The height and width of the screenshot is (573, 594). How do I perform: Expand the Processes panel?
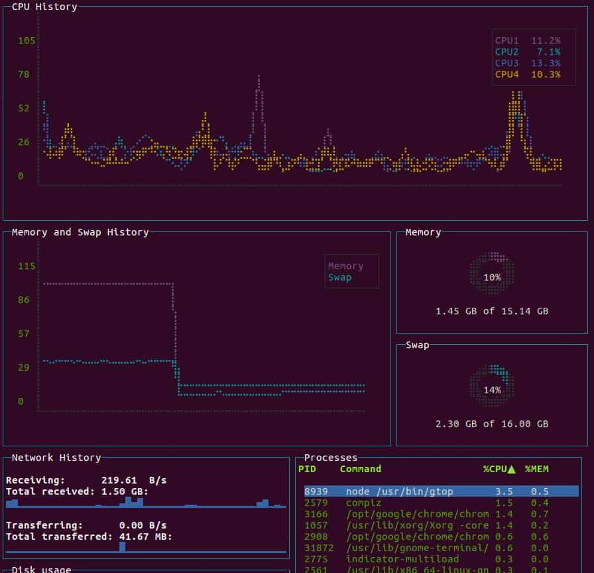coord(330,458)
